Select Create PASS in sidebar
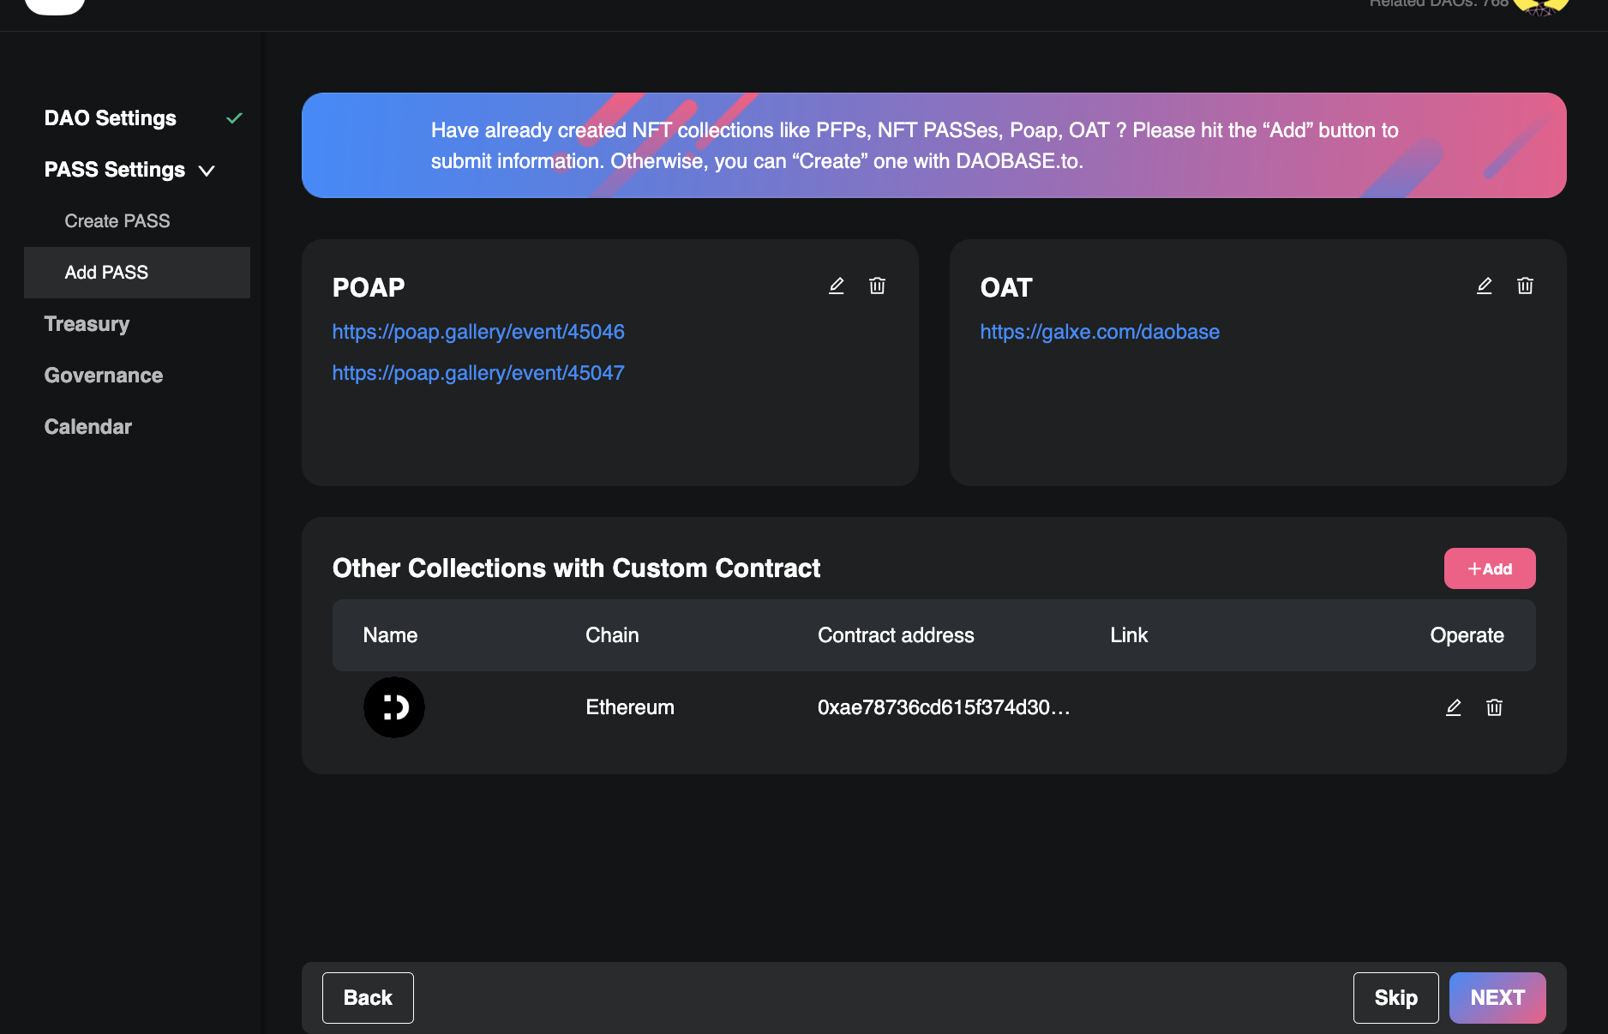The height and width of the screenshot is (1034, 1608). tap(117, 221)
